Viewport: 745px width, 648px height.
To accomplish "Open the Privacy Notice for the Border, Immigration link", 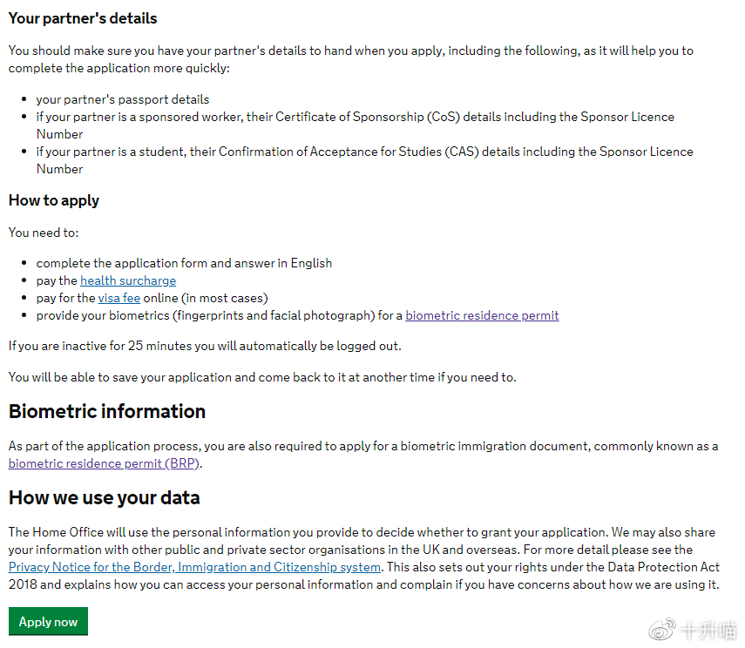I will 194,567.
